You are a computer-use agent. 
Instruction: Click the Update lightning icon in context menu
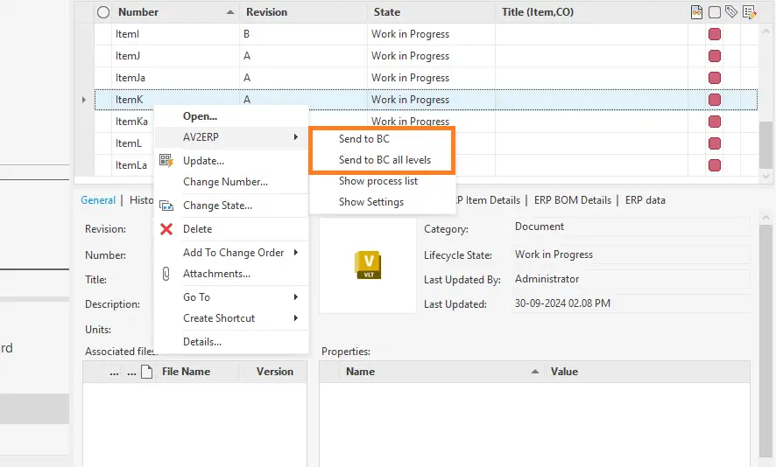click(x=166, y=161)
